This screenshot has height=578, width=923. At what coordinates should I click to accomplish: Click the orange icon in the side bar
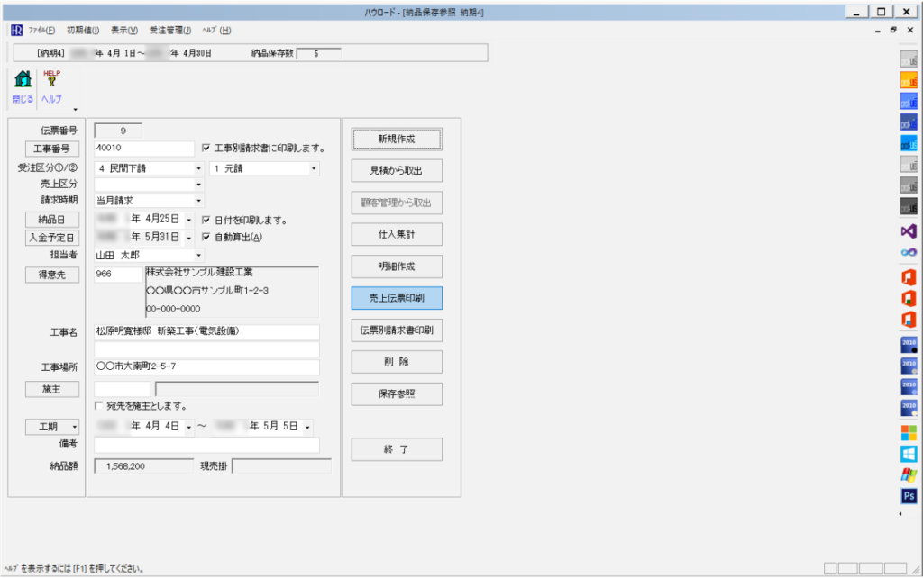(x=909, y=79)
